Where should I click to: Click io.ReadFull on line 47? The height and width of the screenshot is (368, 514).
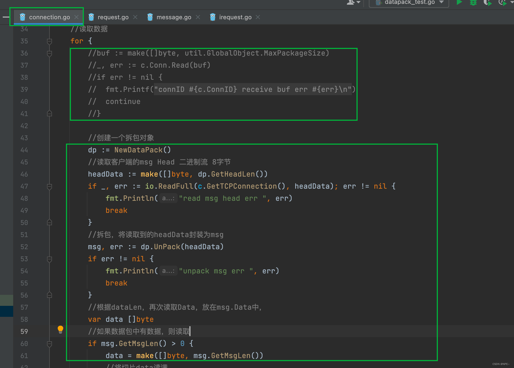click(x=169, y=186)
